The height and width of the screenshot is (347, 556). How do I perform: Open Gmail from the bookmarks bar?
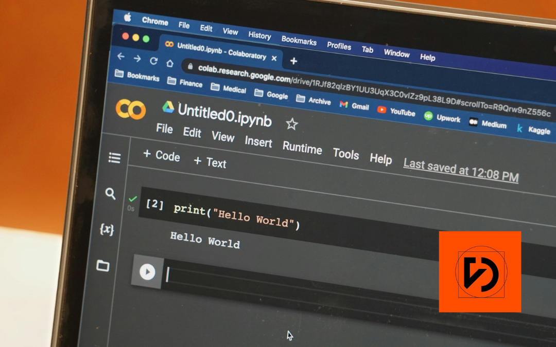(x=354, y=106)
